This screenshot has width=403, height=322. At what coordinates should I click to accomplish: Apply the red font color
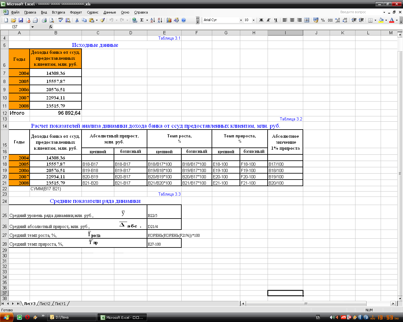(392, 20)
